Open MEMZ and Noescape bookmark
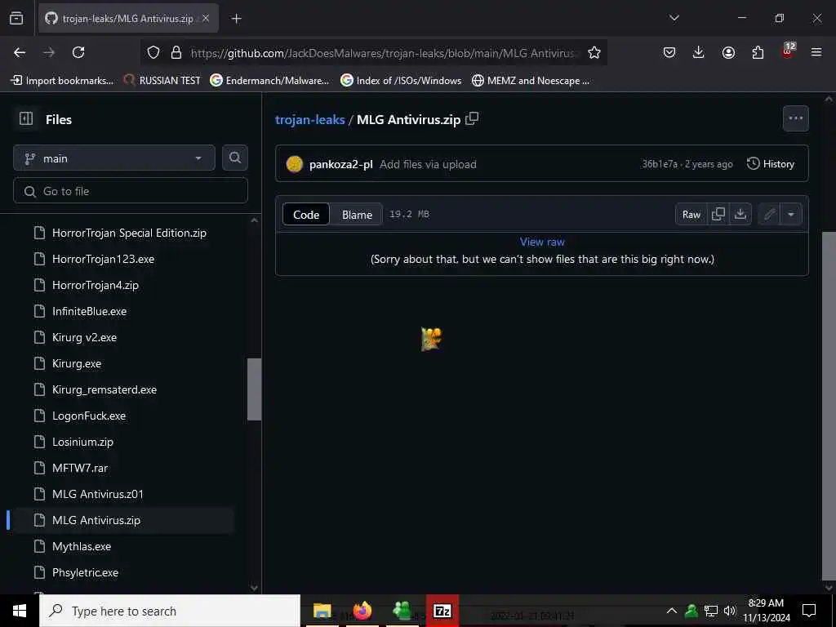Viewport: 836px width, 627px height. (x=531, y=81)
